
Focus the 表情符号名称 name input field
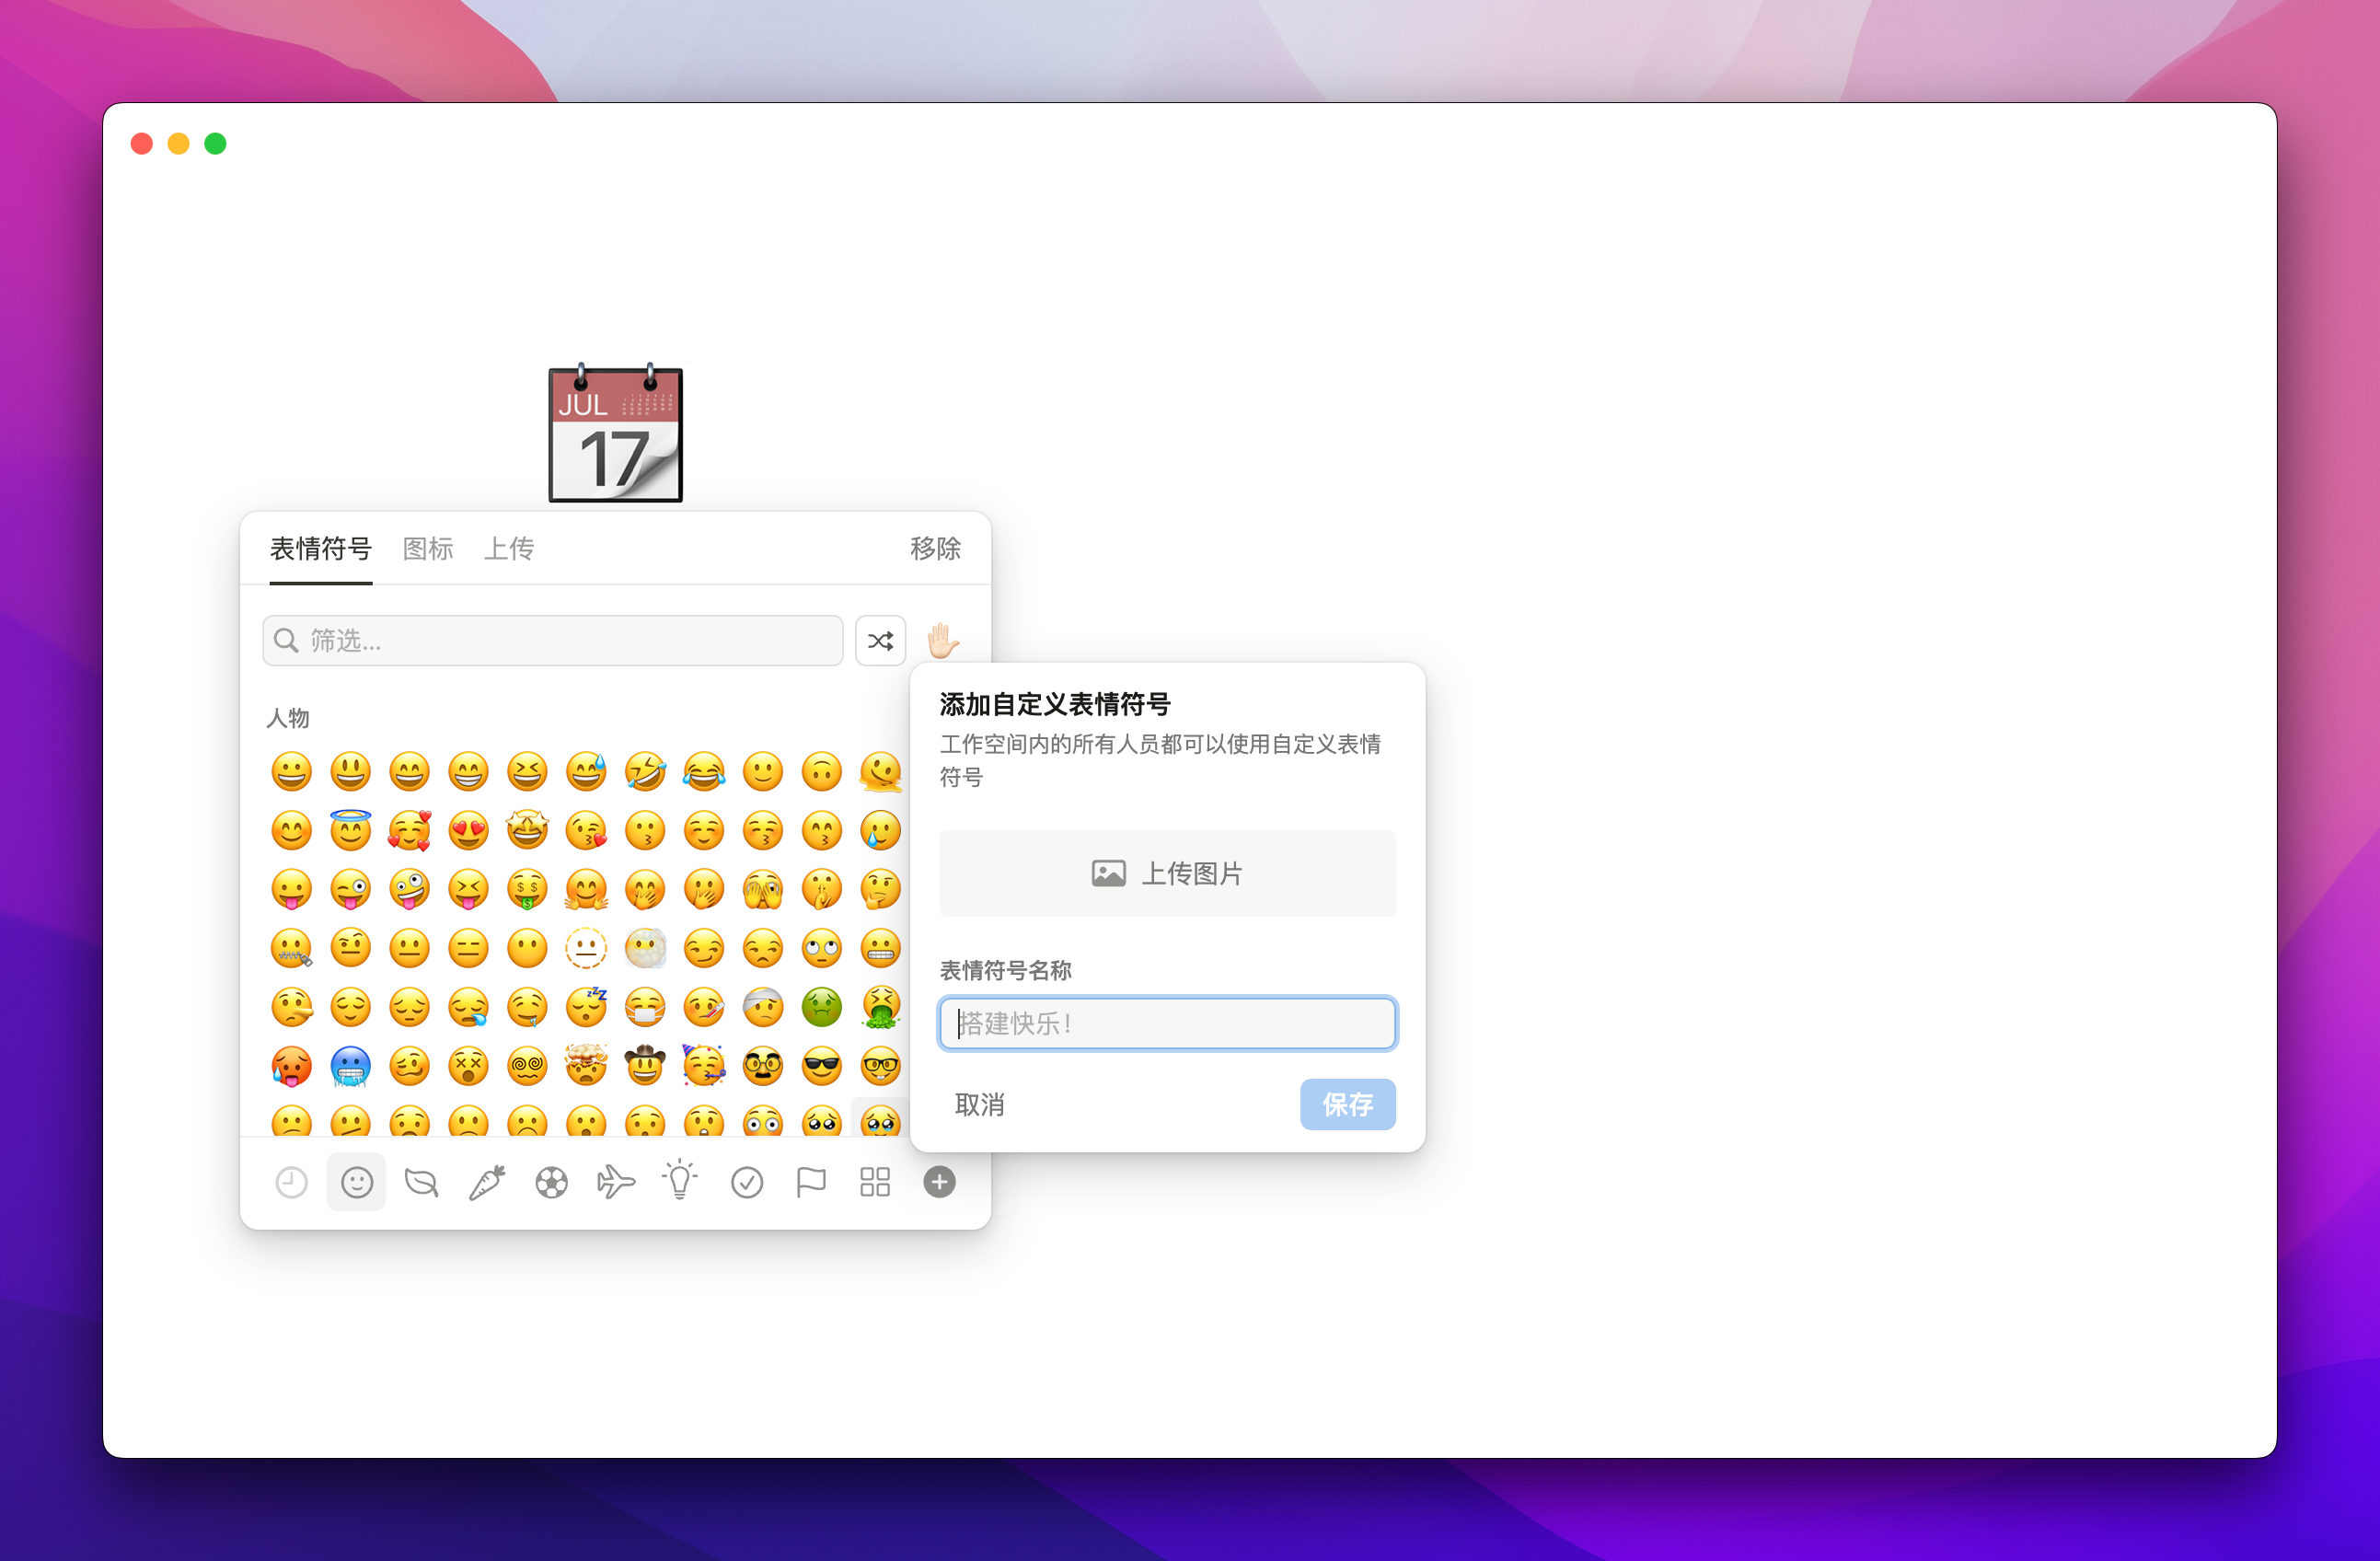[1167, 1024]
